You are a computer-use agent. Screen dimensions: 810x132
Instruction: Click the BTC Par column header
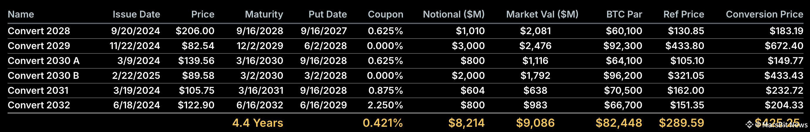[624, 14]
